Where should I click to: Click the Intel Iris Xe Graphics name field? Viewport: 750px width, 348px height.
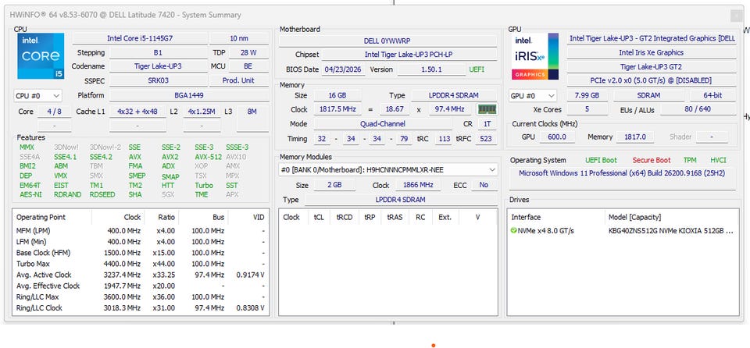652,52
